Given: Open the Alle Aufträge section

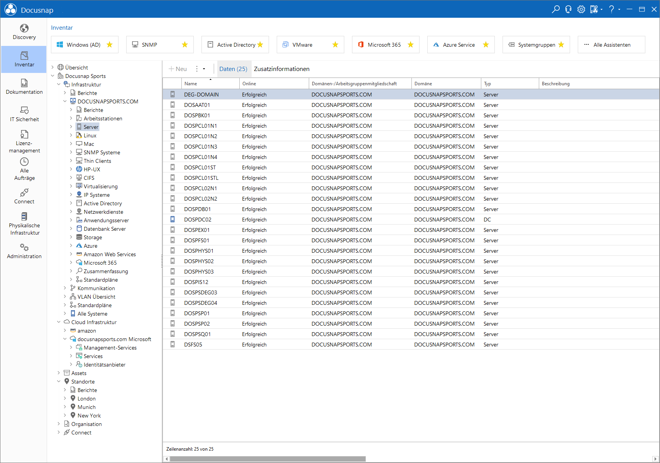Looking at the screenshot, I should pyautogui.click(x=24, y=169).
